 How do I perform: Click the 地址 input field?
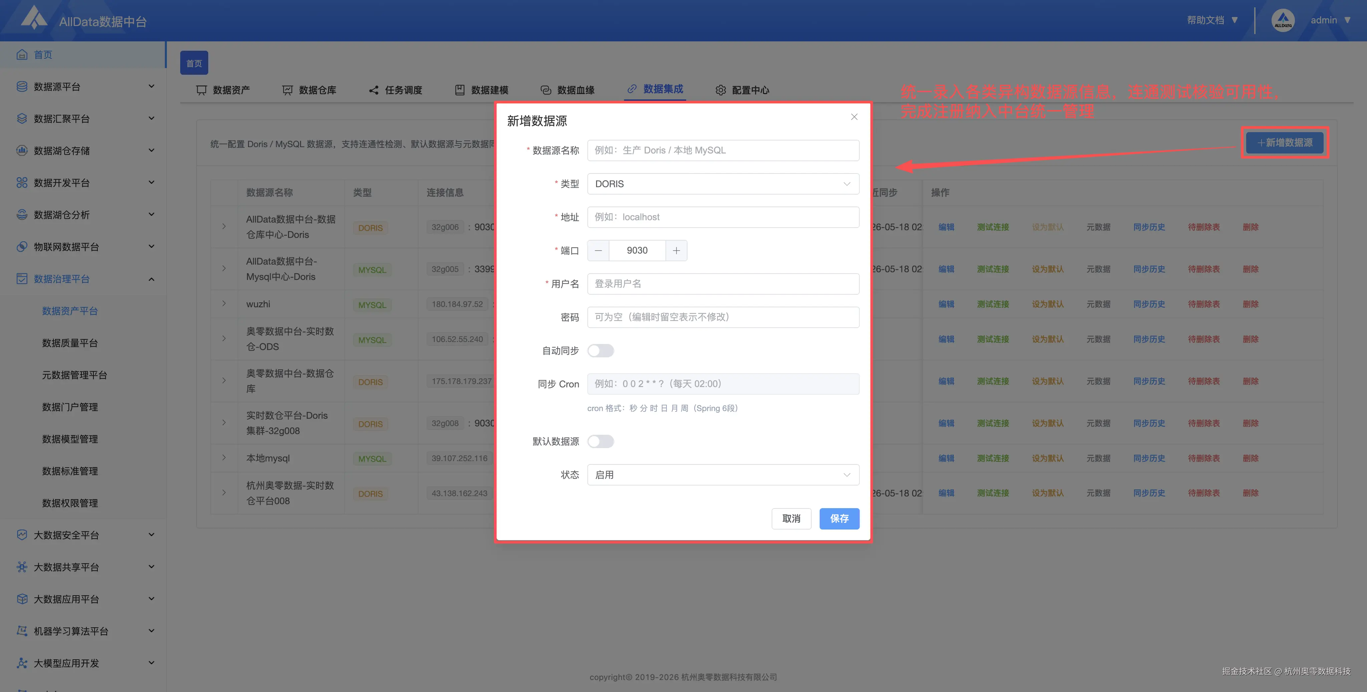coord(723,217)
